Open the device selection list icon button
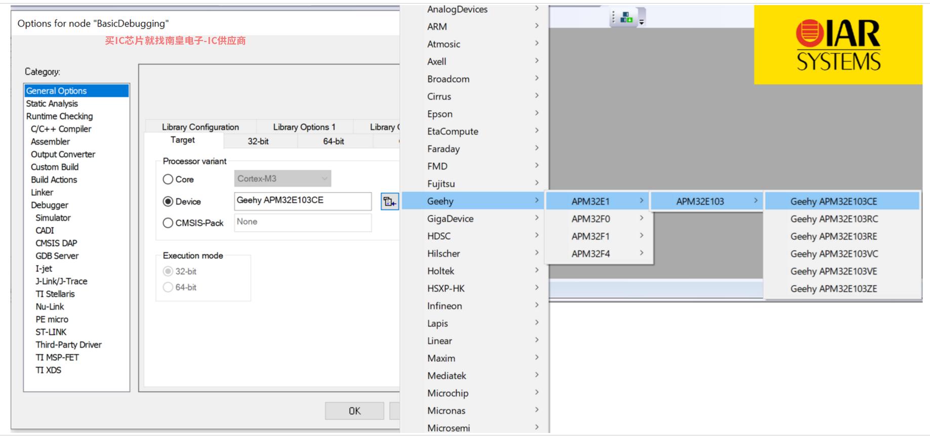930x437 pixels. pos(389,201)
